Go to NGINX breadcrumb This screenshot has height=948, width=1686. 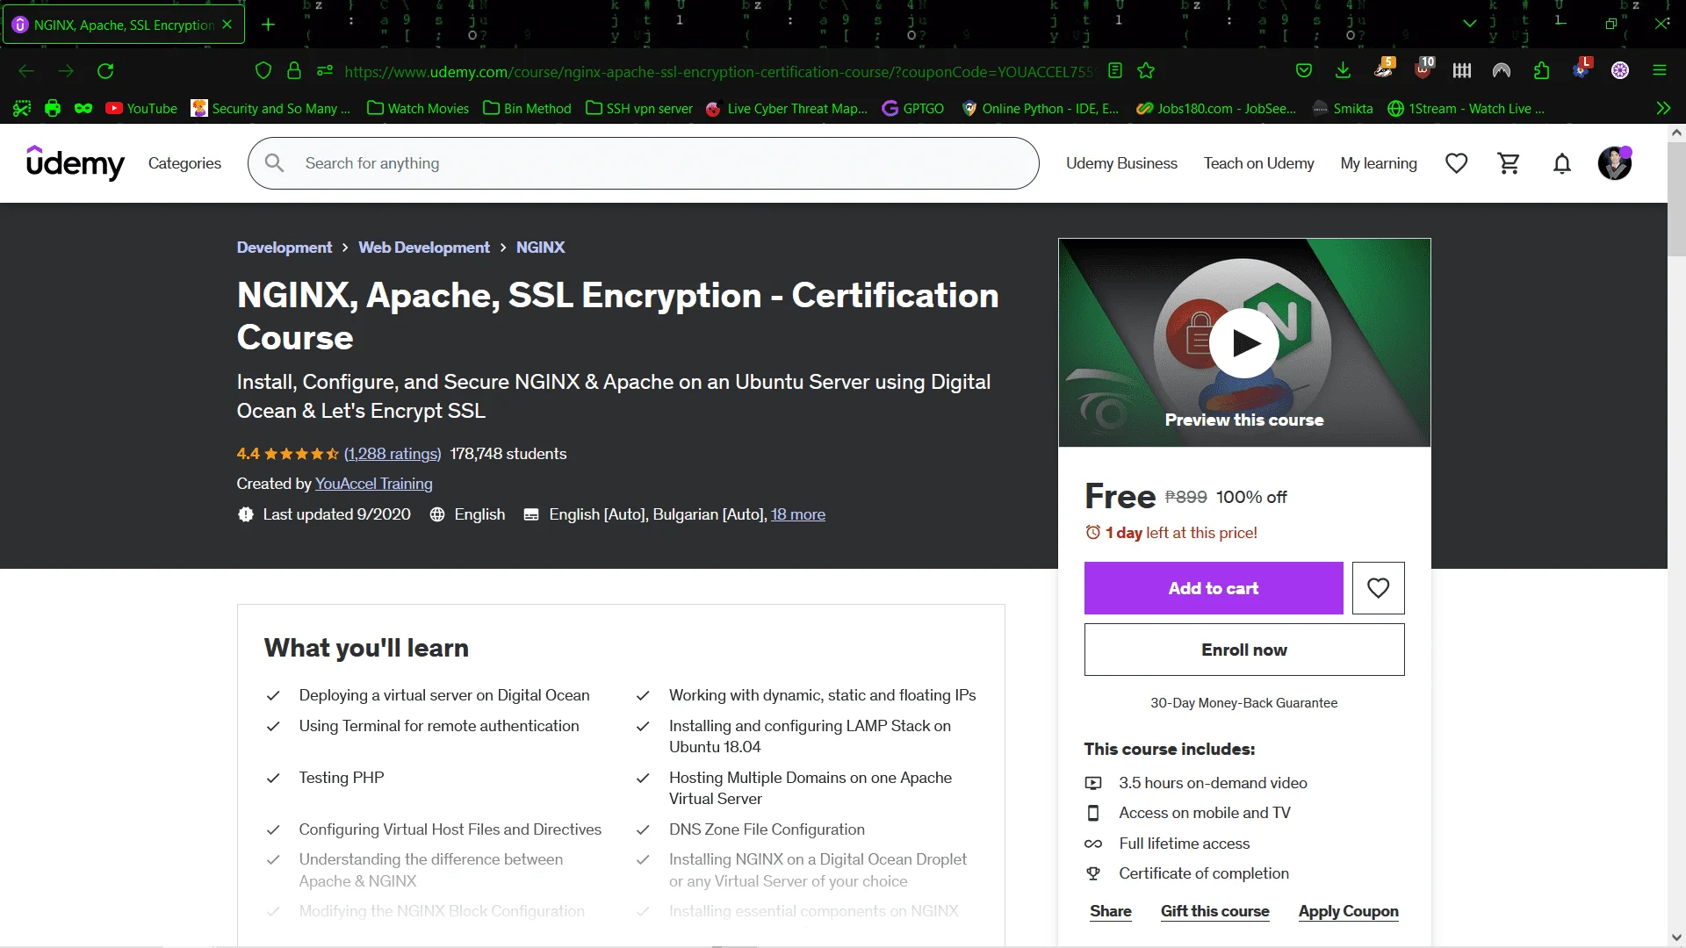tap(540, 248)
